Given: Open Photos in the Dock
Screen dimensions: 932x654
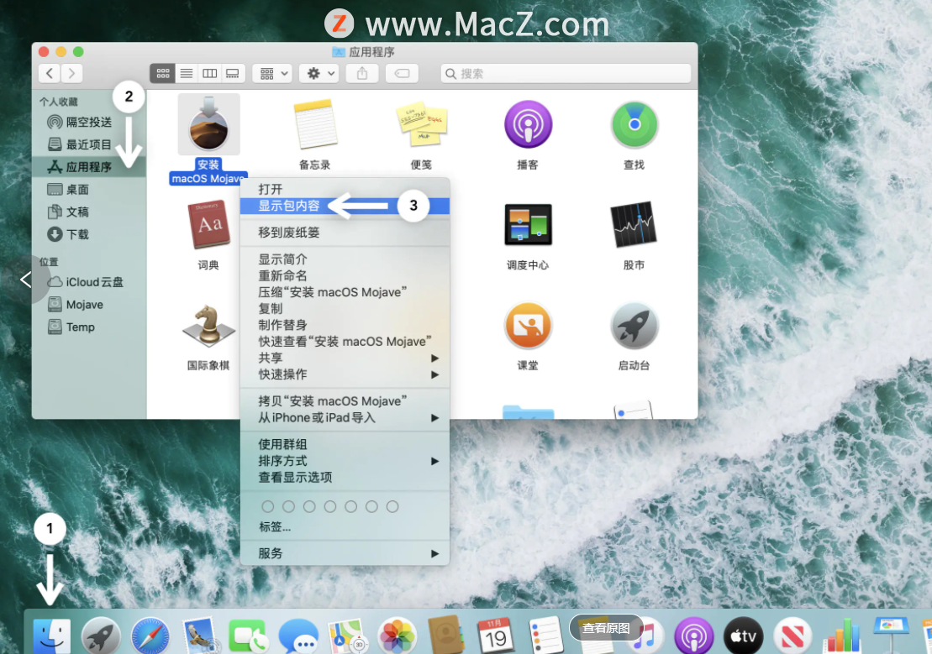Looking at the screenshot, I should click(x=397, y=636).
